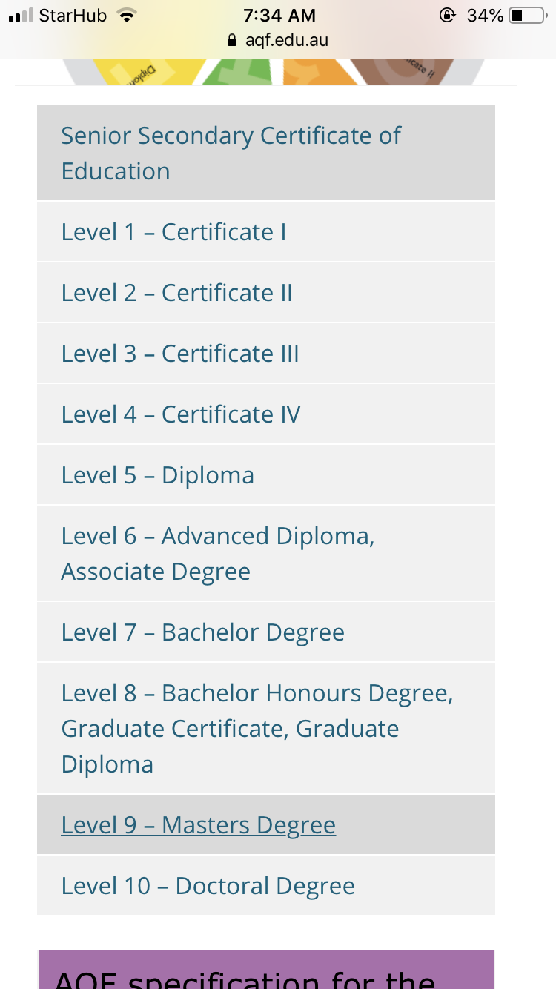Click the padlock icon beside the URL
The width and height of the screenshot is (556, 989).
tap(233, 40)
